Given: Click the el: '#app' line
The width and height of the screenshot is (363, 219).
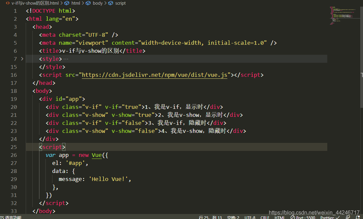Looking at the screenshot, I should [x=70, y=163].
